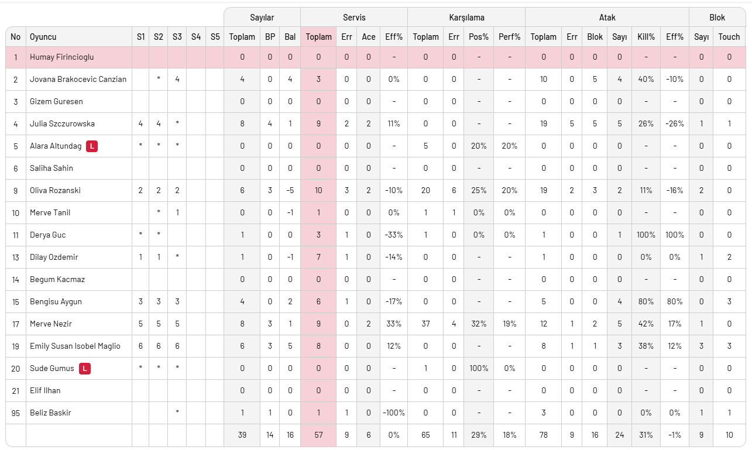752x450 pixels.
Task: Select the Karşılama group header
Action: 466,18
